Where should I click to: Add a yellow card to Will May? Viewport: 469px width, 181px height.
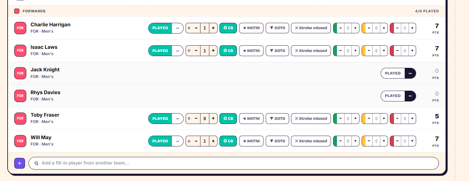384,141
